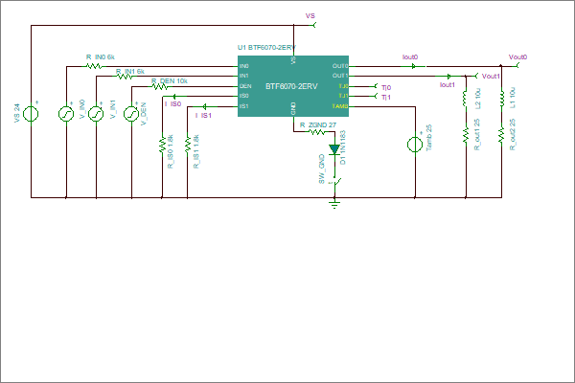Click the IN0 pin label on U1
Screen dimensions: 575x383
(x=244, y=66)
